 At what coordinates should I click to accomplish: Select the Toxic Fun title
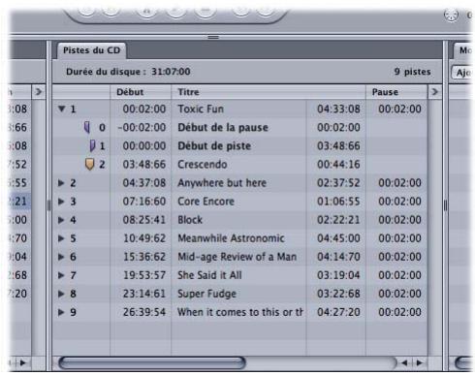pos(201,109)
